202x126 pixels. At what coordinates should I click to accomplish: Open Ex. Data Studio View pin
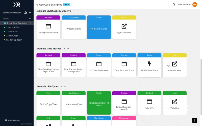pos(99,65)
